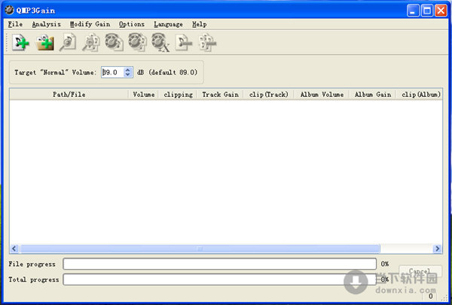Screen dimensions: 452x305
Task: Open the File menu
Action: 15,25
